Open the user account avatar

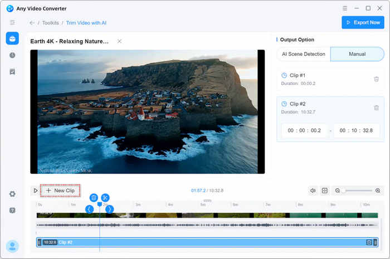[12, 246]
